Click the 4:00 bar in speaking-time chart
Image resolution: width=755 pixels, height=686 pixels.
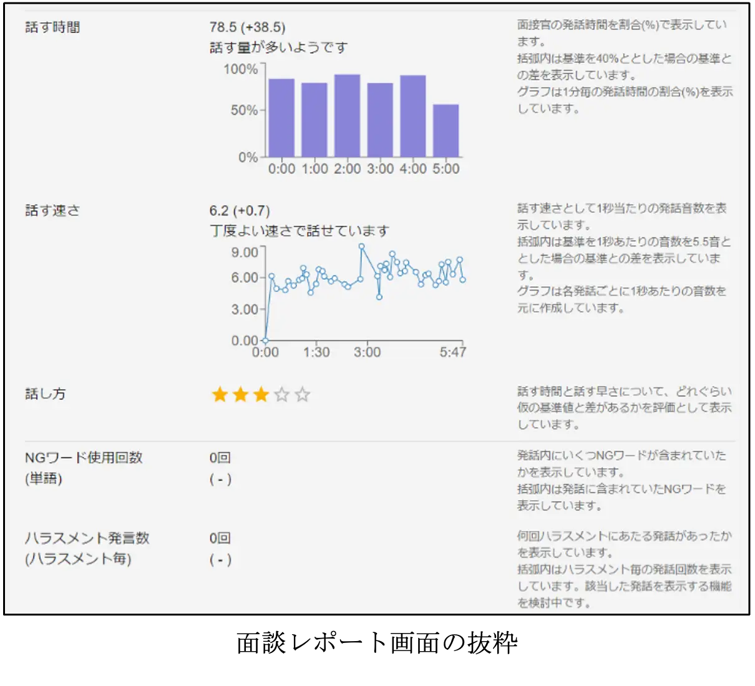[412, 116]
